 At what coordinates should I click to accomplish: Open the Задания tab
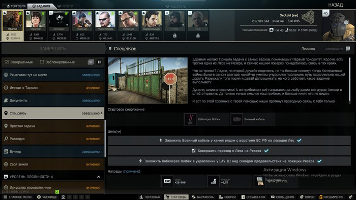tap(41, 6)
